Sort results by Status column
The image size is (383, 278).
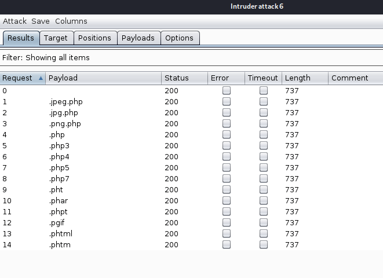(184, 78)
